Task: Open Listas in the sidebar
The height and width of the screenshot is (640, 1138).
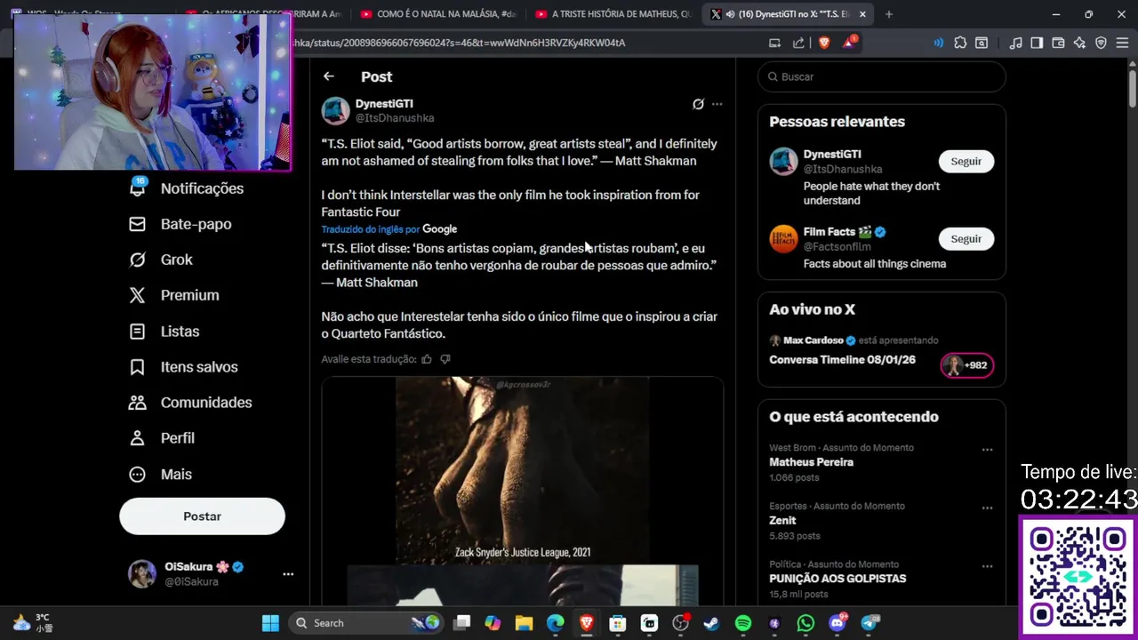Action: click(x=164, y=331)
